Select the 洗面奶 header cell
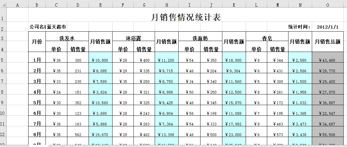This screenshot has width=347, height=147. click(x=200, y=38)
